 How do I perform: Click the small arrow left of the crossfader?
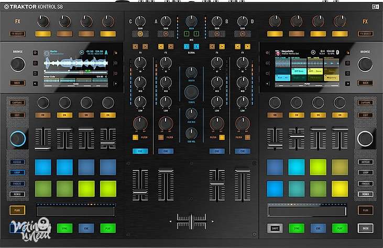click(x=170, y=221)
